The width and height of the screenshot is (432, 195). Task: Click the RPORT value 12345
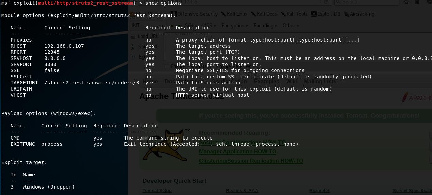(52, 52)
